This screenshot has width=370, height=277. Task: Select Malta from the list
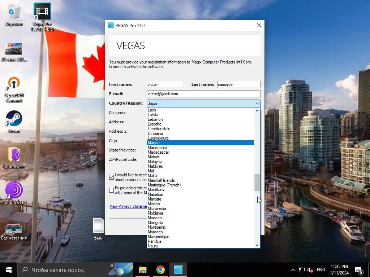[200, 176]
